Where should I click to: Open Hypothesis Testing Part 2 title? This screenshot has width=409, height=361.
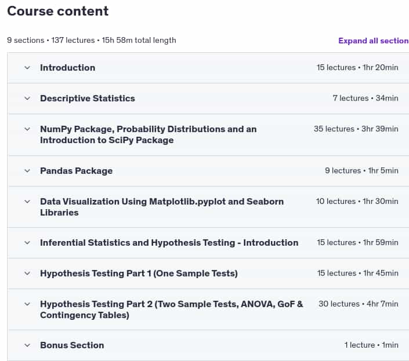coord(171,309)
